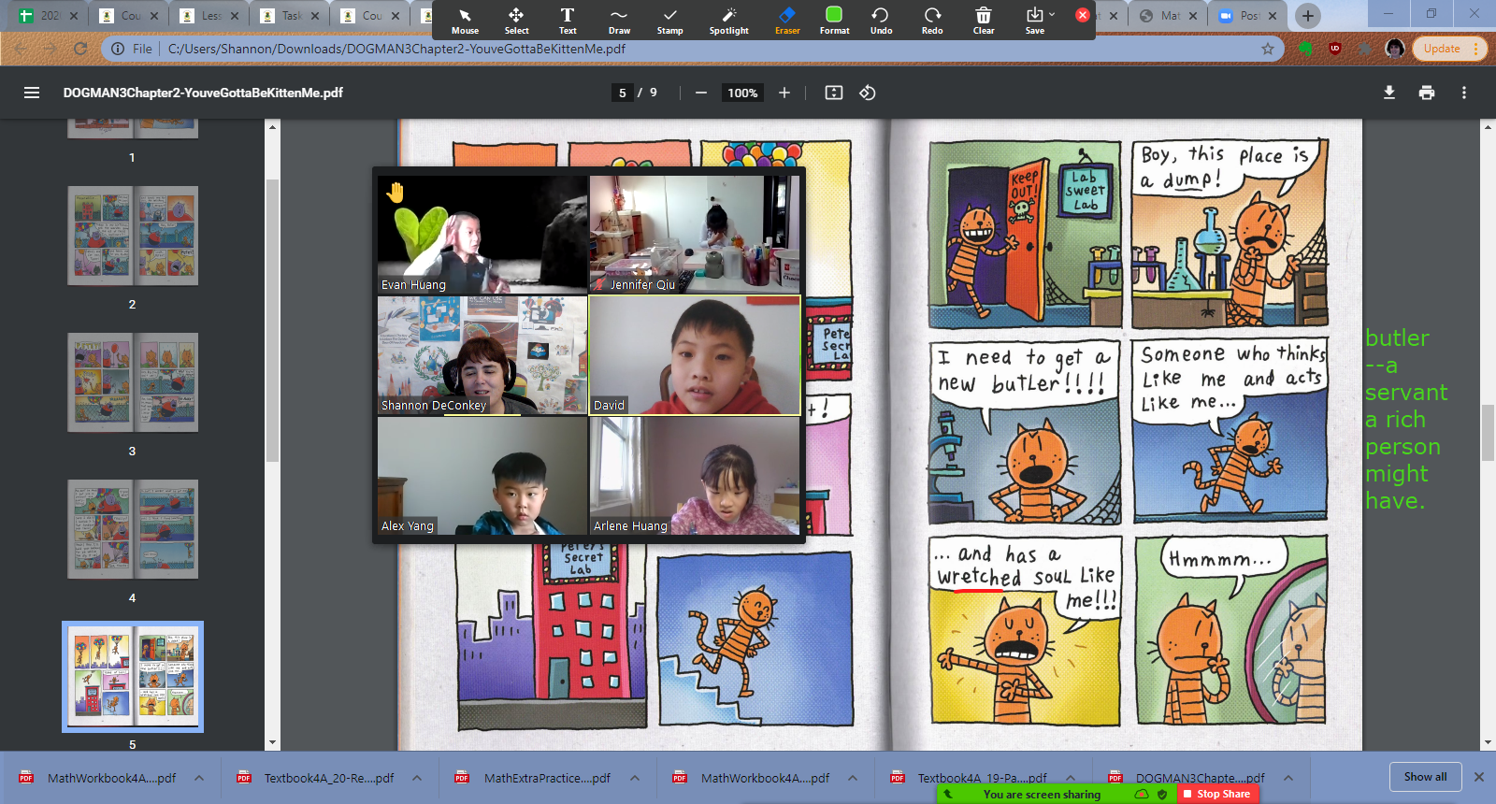Expand options for MathExtraPractice download

pos(635,778)
